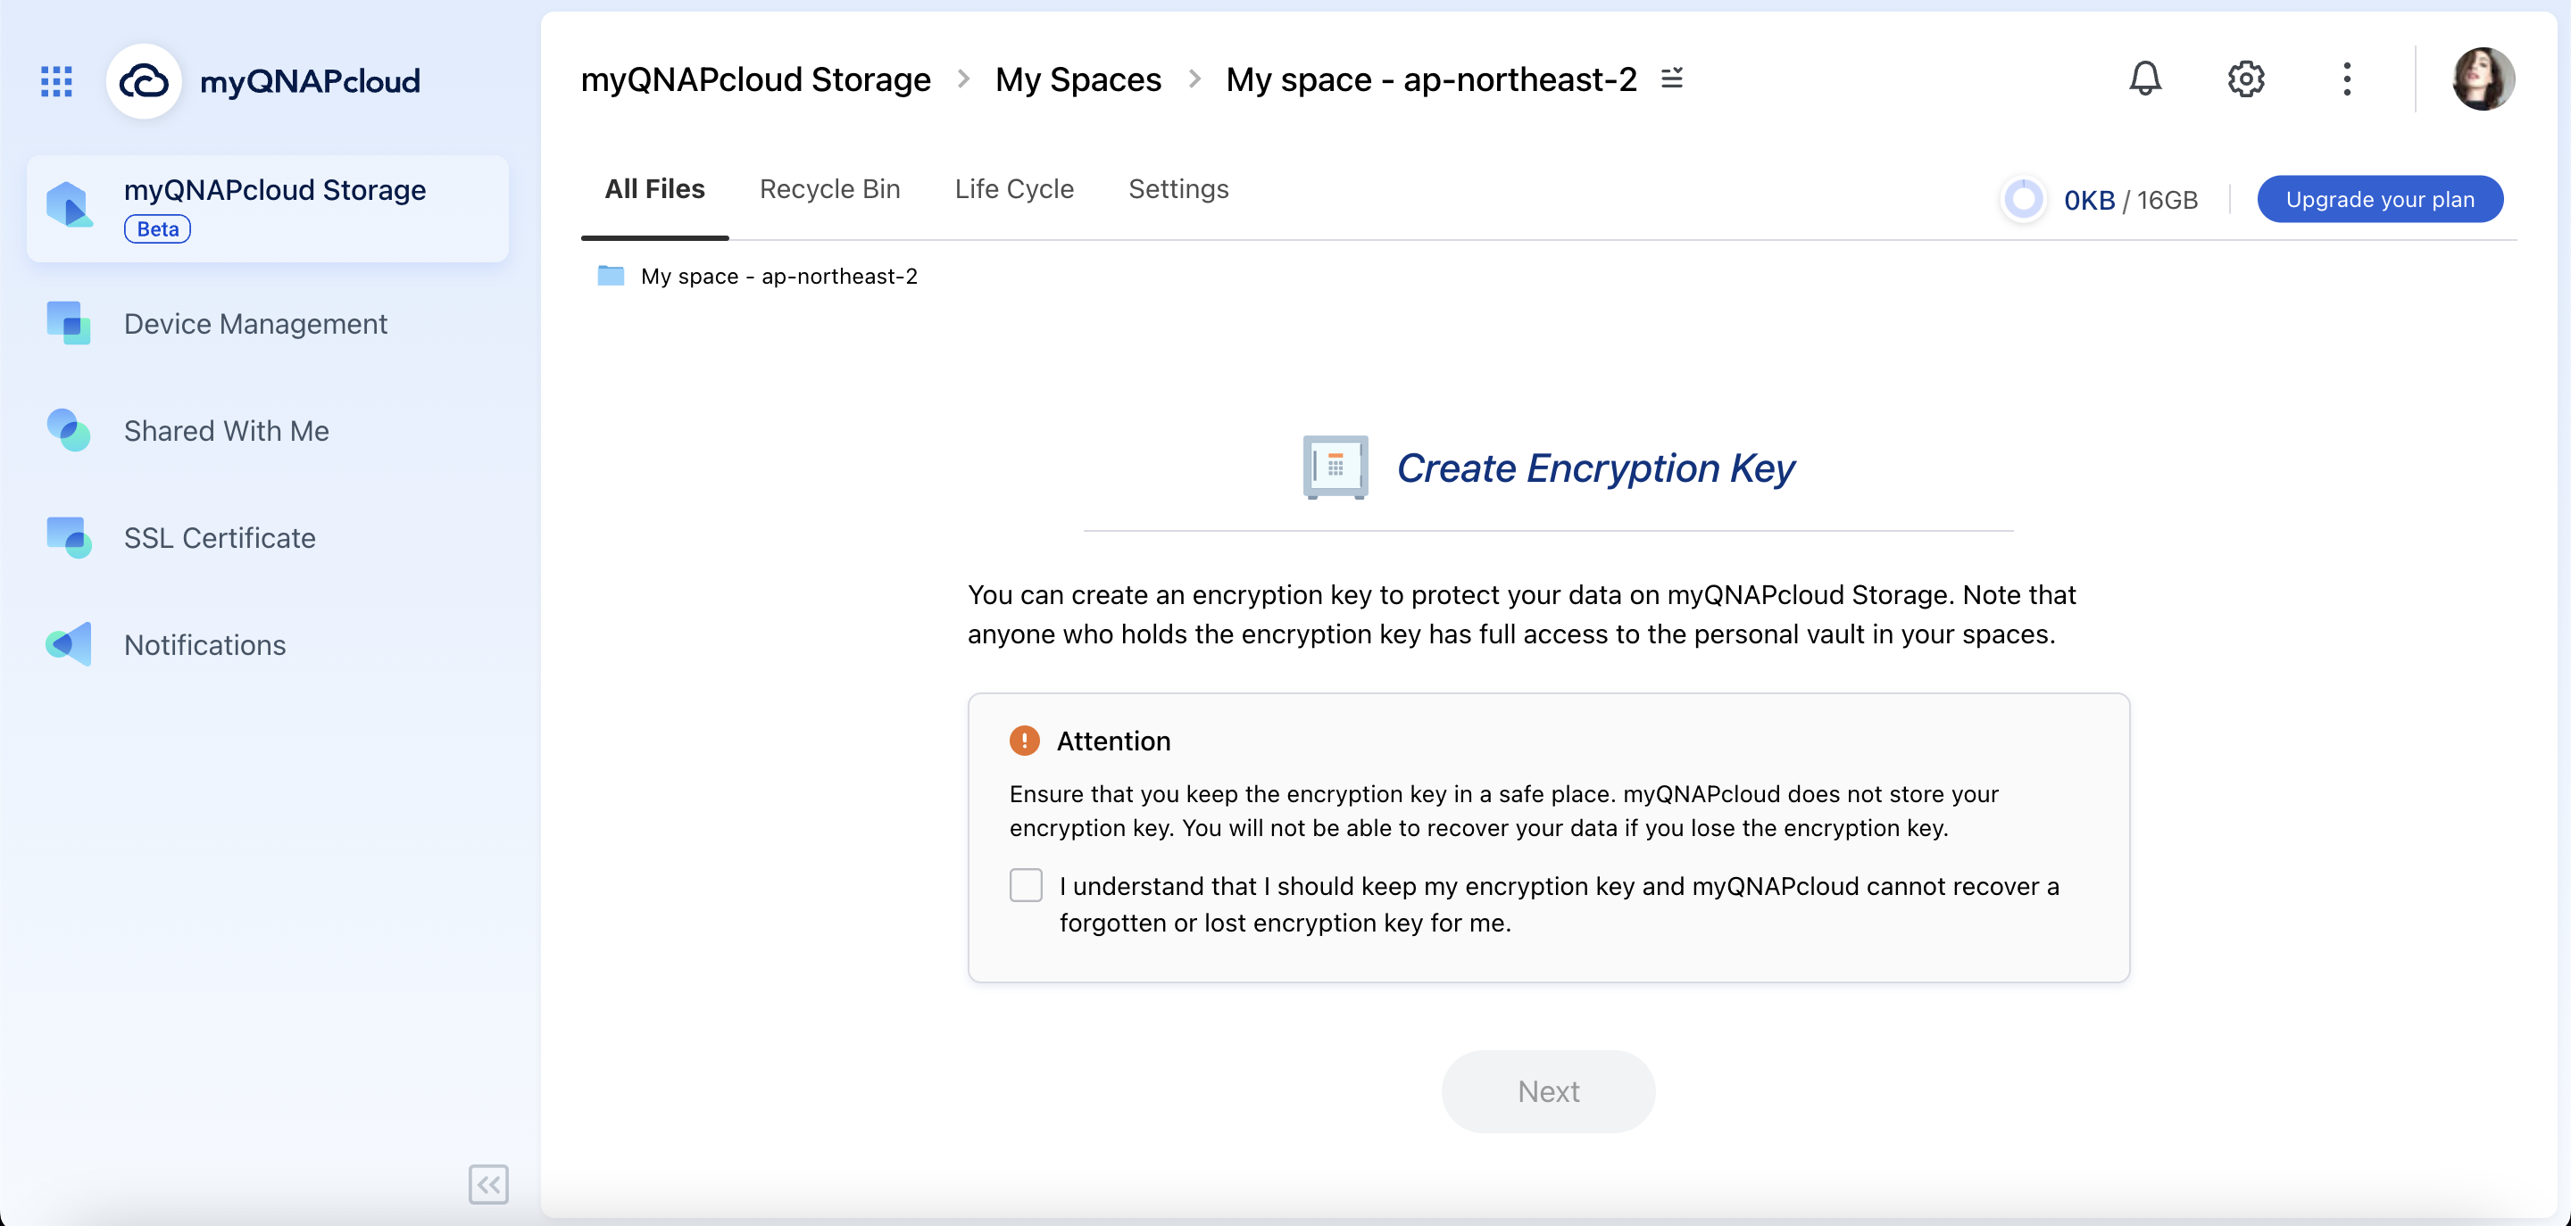Click the myQNAPcloud brand name text
The image size is (2571, 1226).
pos(311,81)
